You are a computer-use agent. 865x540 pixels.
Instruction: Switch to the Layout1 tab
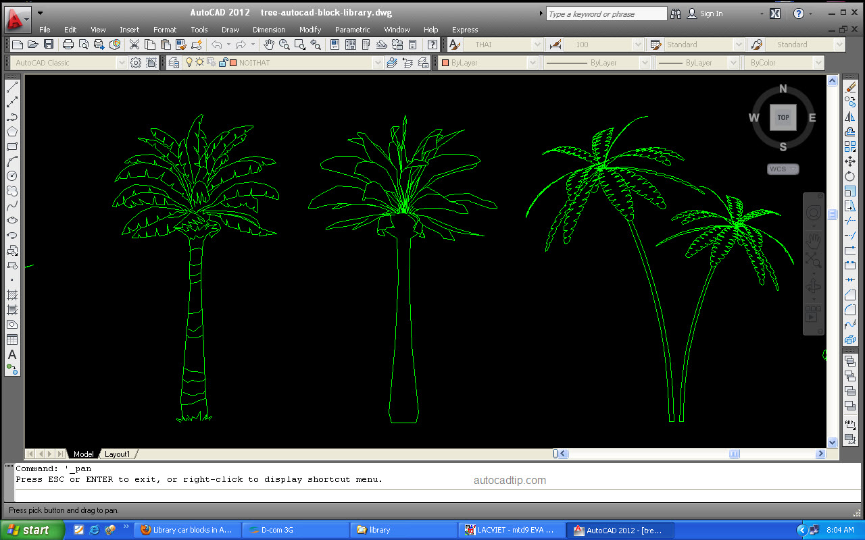pos(118,454)
